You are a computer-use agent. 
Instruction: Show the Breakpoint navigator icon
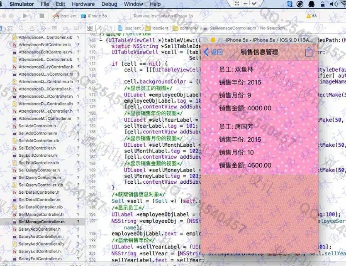click(66, 28)
